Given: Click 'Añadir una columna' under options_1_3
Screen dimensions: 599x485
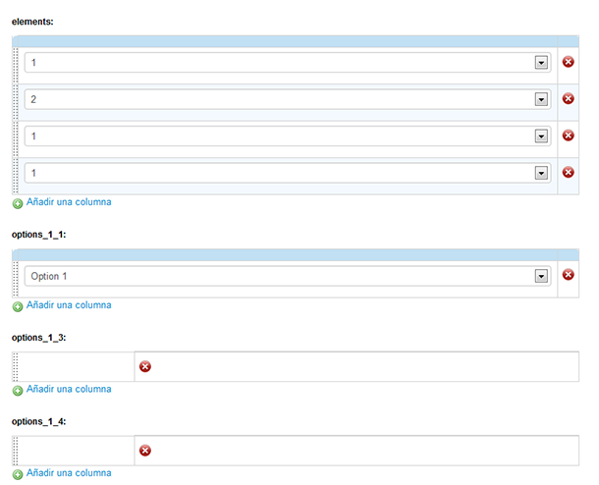Looking at the screenshot, I should click(69, 389).
